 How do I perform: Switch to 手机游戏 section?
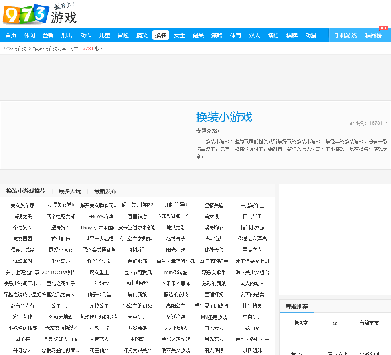tap(346, 35)
